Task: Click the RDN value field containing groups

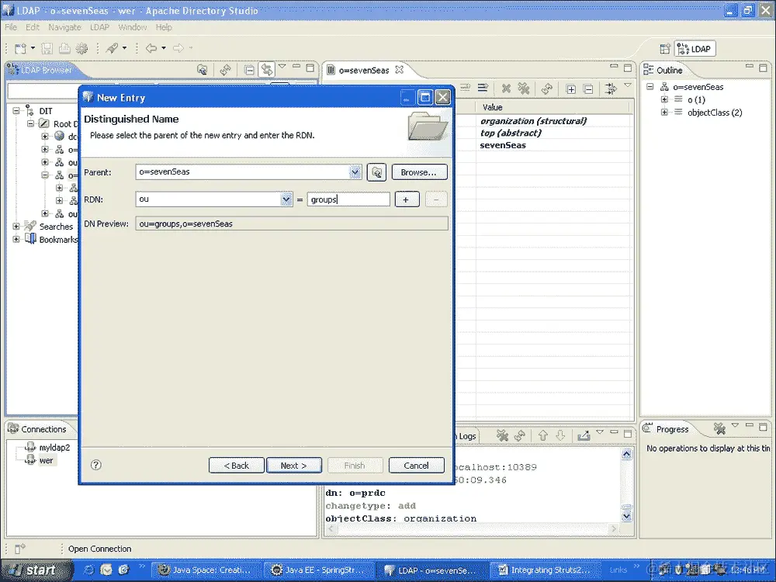Action: pos(348,199)
